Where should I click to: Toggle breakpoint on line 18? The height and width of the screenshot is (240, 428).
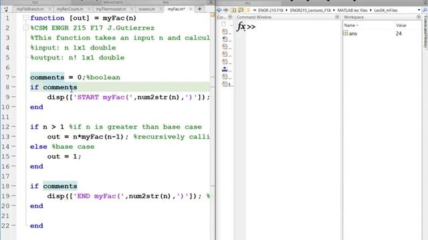pyautogui.click(x=13, y=186)
